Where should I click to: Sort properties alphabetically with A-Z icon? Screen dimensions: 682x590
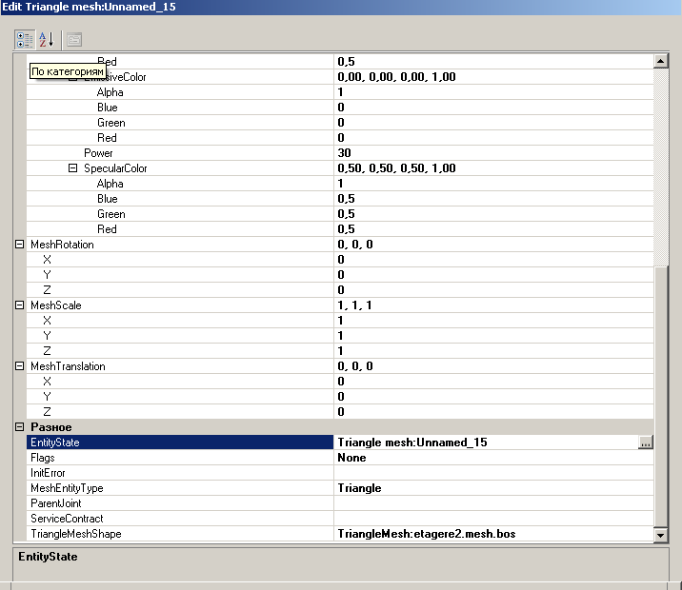[47, 40]
